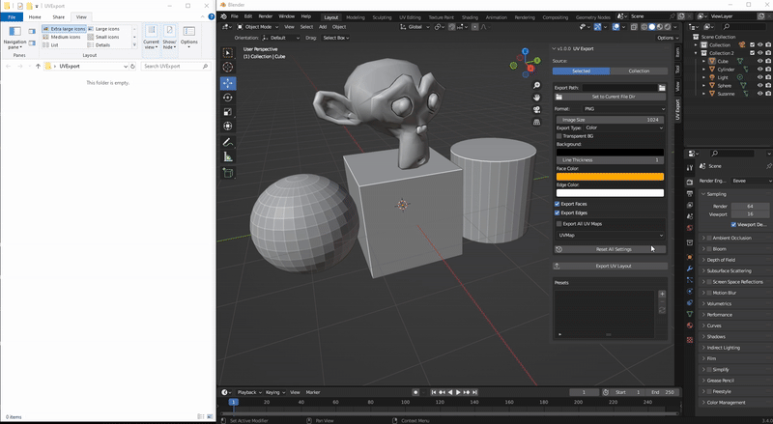Click Set to Current File Dir

pos(611,98)
